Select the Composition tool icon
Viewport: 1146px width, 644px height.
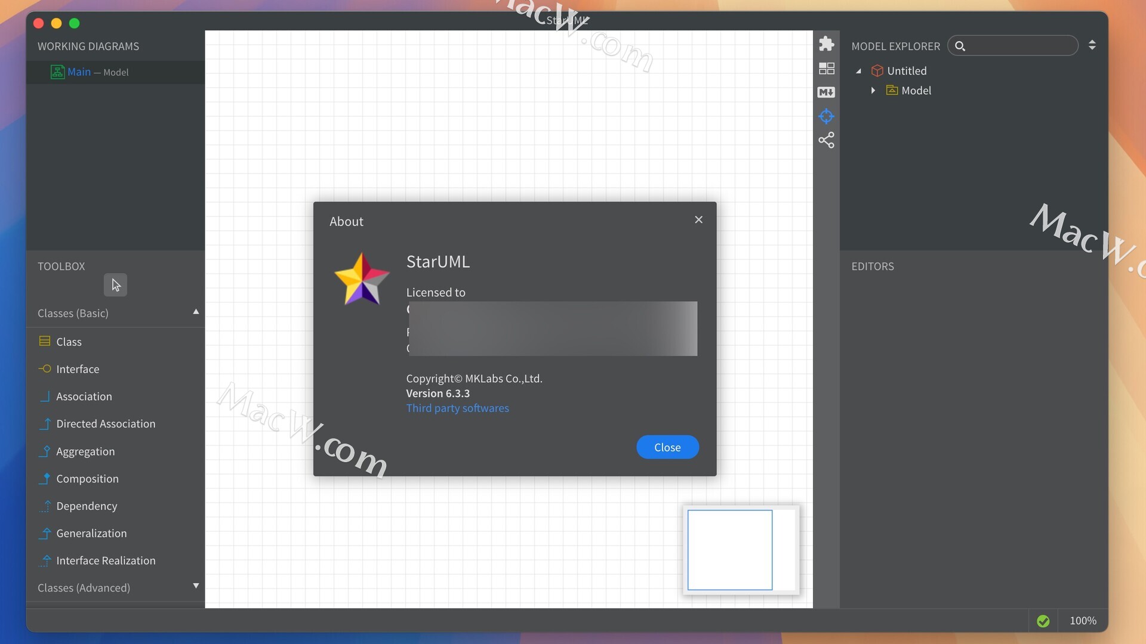pyautogui.click(x=44, y=478)
